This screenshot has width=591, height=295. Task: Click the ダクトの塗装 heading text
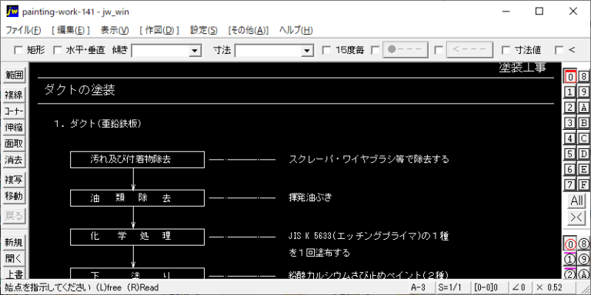[x=79, y=91]
